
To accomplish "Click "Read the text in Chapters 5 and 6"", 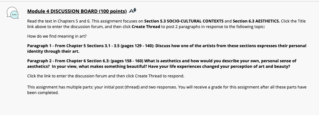I will (59, 21).
